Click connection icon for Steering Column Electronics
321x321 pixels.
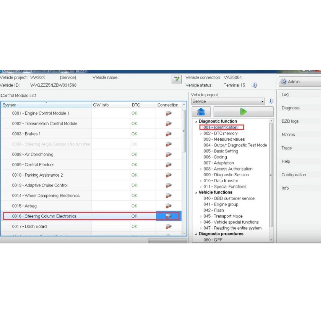169,216
